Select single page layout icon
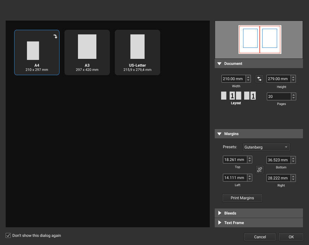Image resolution: width=309 pixels, height=245 pixels. (x=224, y=96)
